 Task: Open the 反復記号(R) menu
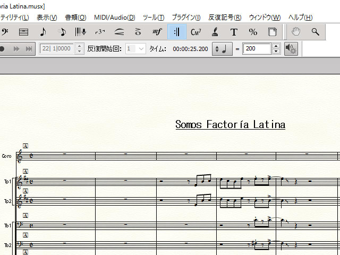point(225,18)
